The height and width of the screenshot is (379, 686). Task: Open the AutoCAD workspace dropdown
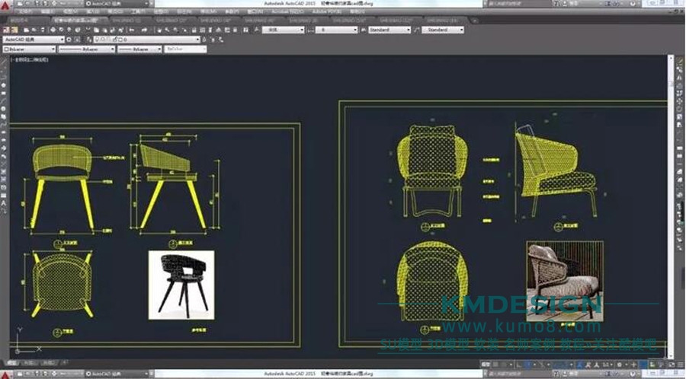tap(33, 39)
